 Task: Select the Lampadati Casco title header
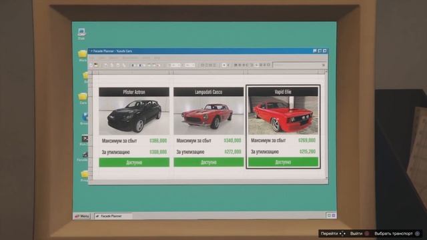(209, 92)
